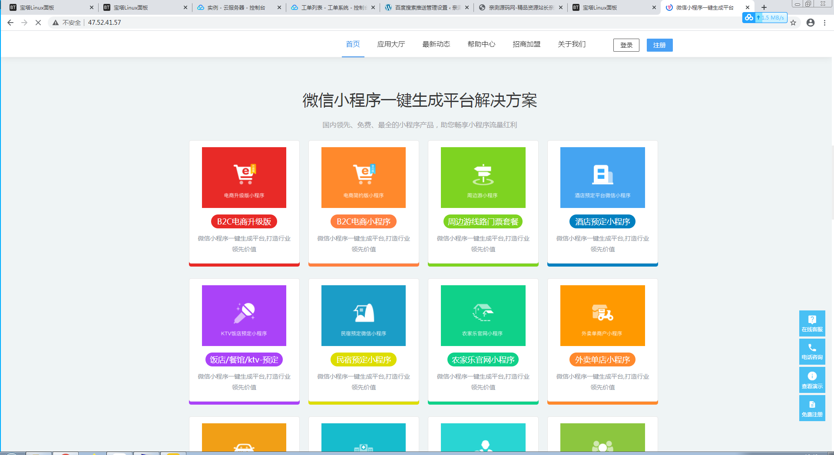This screenshot has height=455, width=834.
Task: Open the 关于我们 menu item
Action: [x=572, y=44]
